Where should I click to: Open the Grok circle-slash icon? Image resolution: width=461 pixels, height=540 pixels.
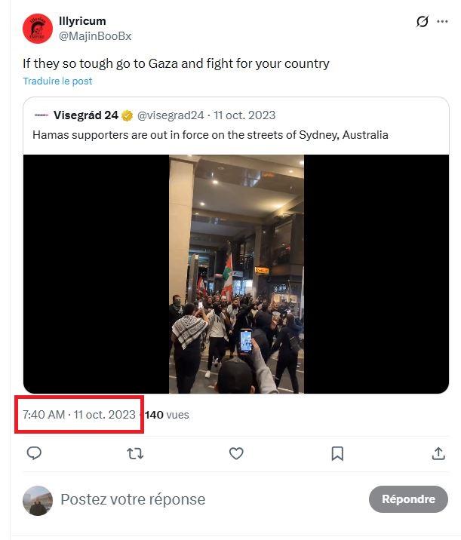pyautogui.click(x=423, y=22)
